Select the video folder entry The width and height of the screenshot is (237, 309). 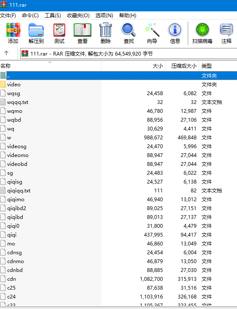(x=118, y=85)
